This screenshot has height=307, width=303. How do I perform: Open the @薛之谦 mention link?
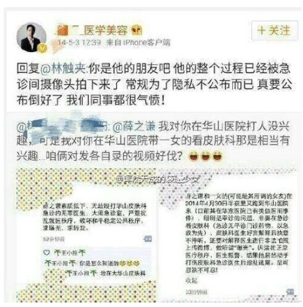click(x=134, y=127)
